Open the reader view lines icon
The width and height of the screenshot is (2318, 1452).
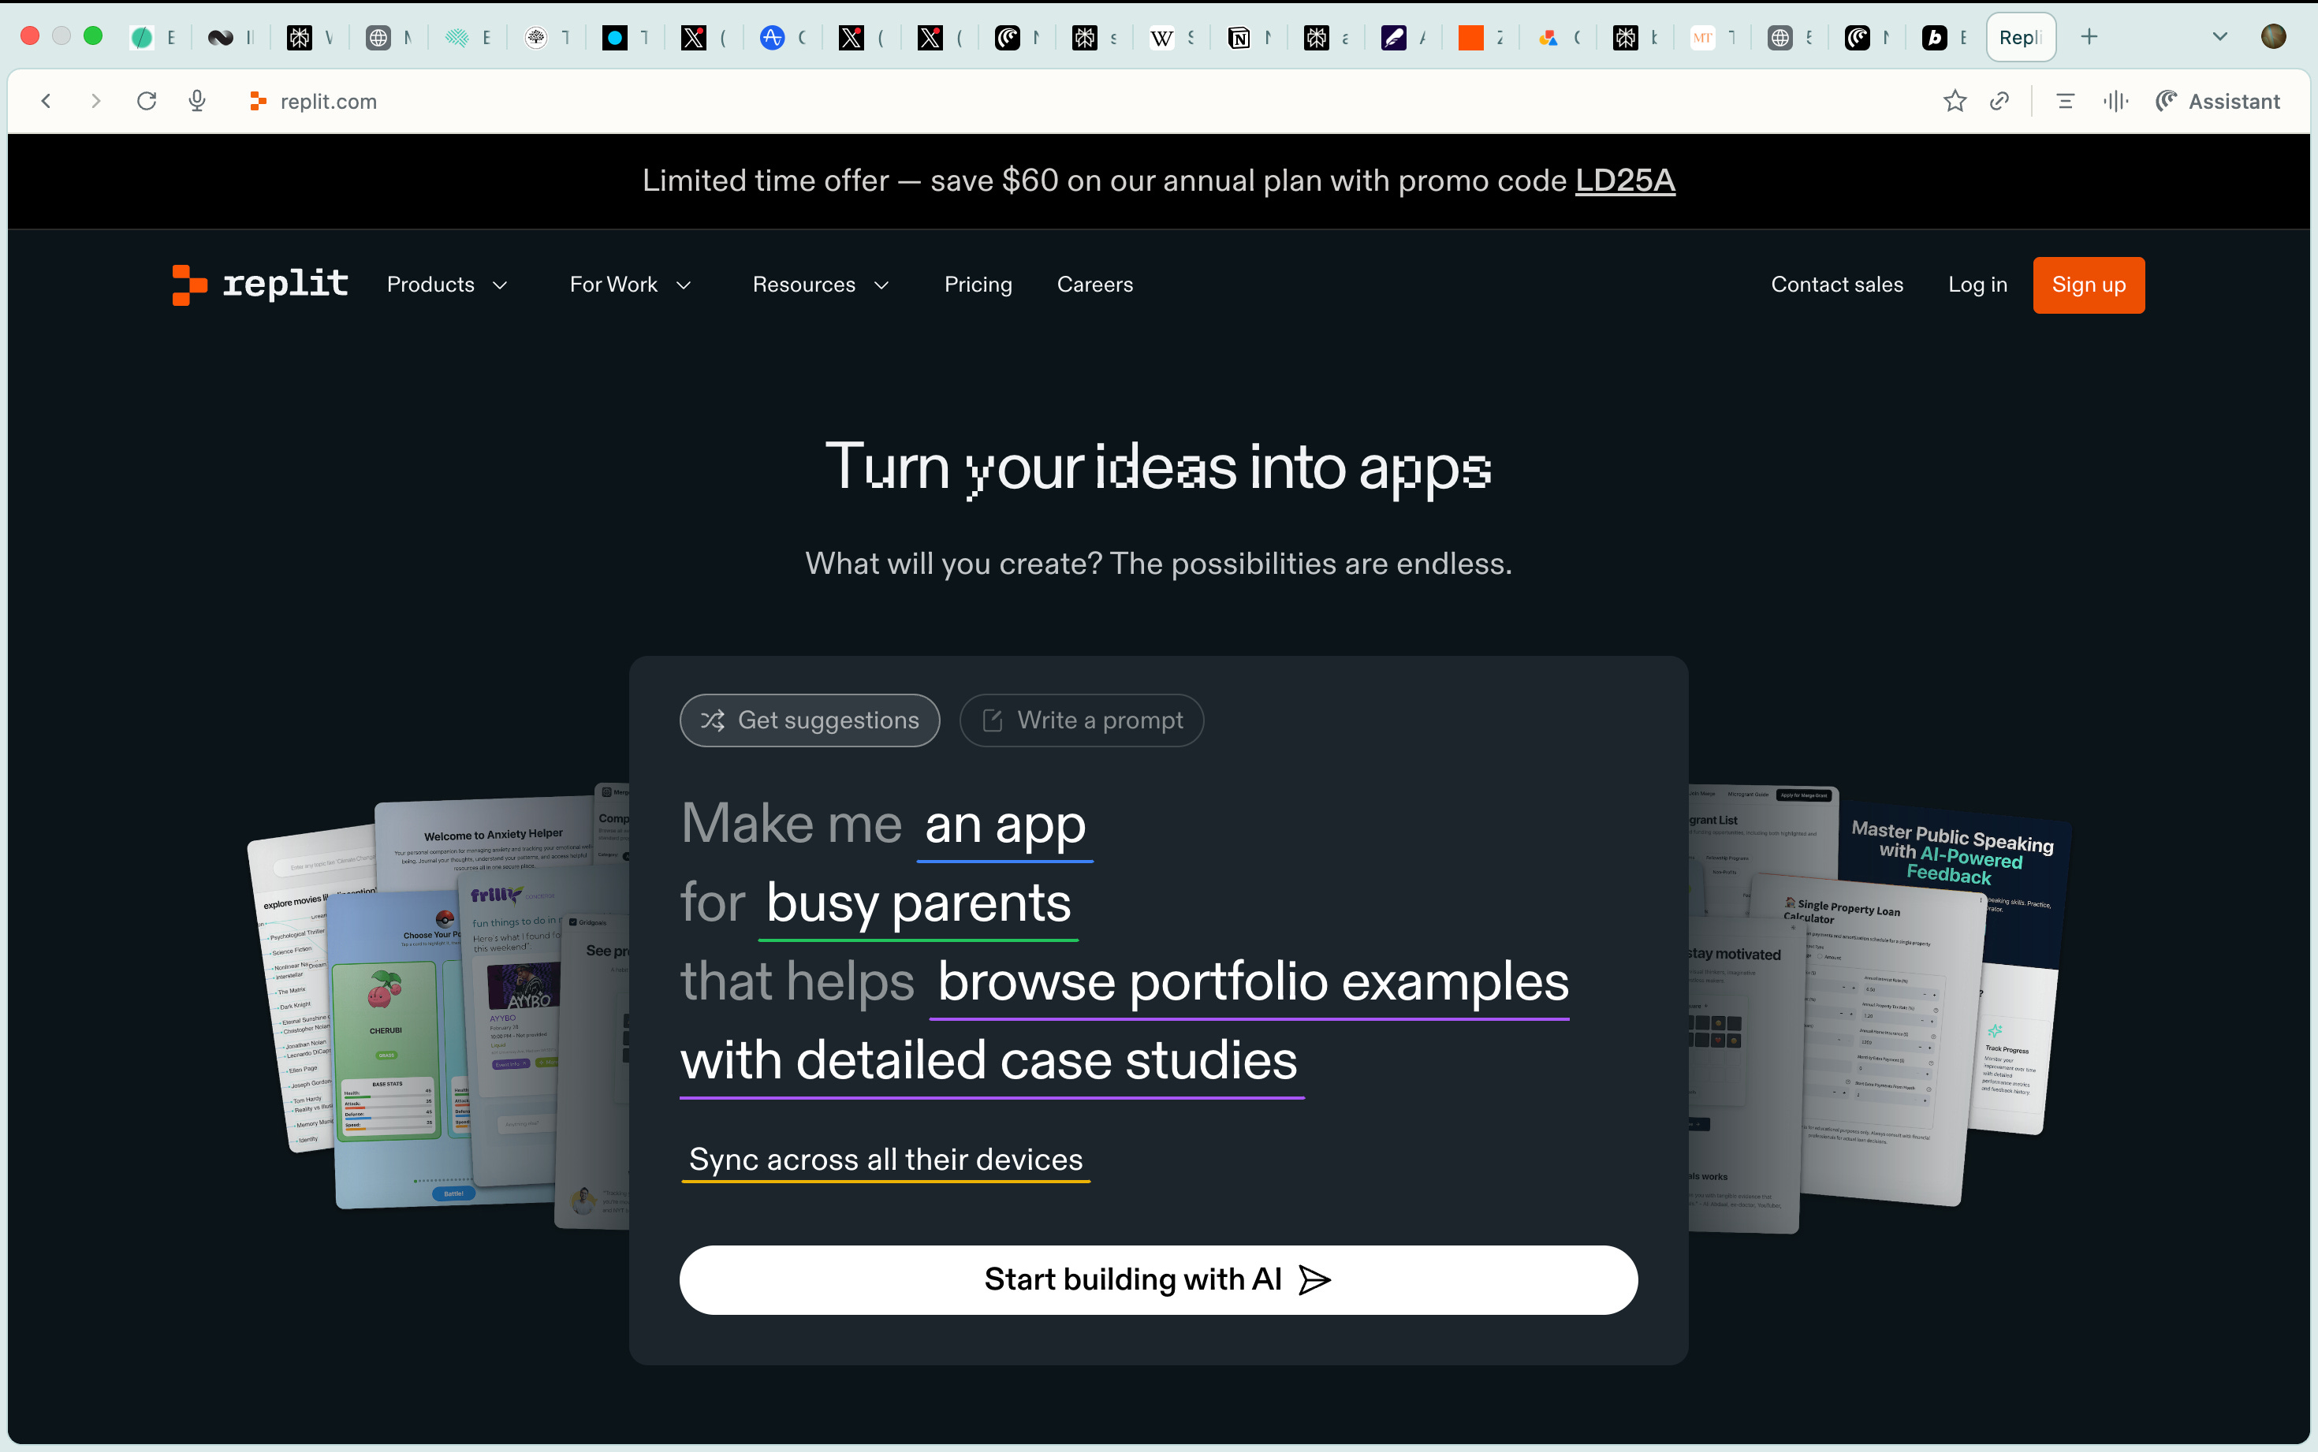click(2066, 101)
